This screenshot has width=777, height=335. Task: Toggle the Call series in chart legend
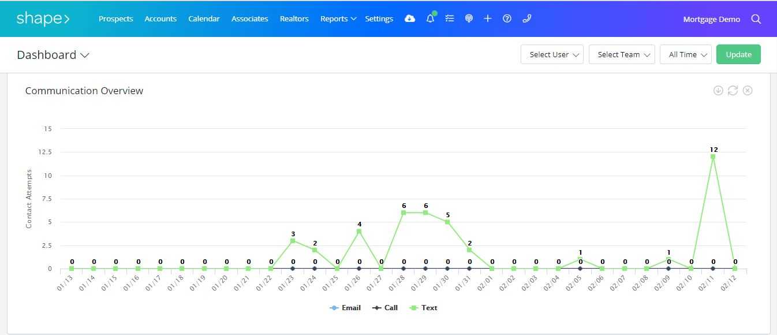(385, 308)
